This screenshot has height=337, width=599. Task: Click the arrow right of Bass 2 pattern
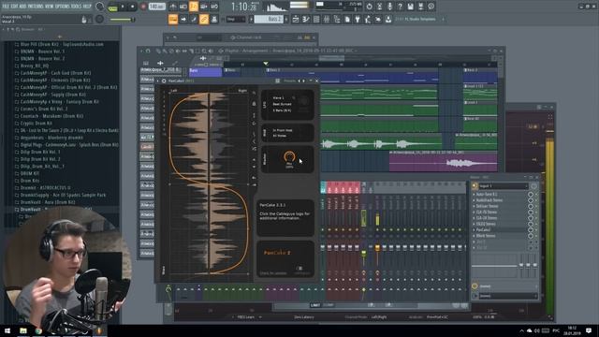(x=286, y=19)
